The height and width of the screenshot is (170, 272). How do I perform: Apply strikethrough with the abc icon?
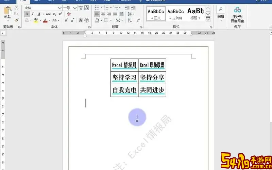[48, 14]
